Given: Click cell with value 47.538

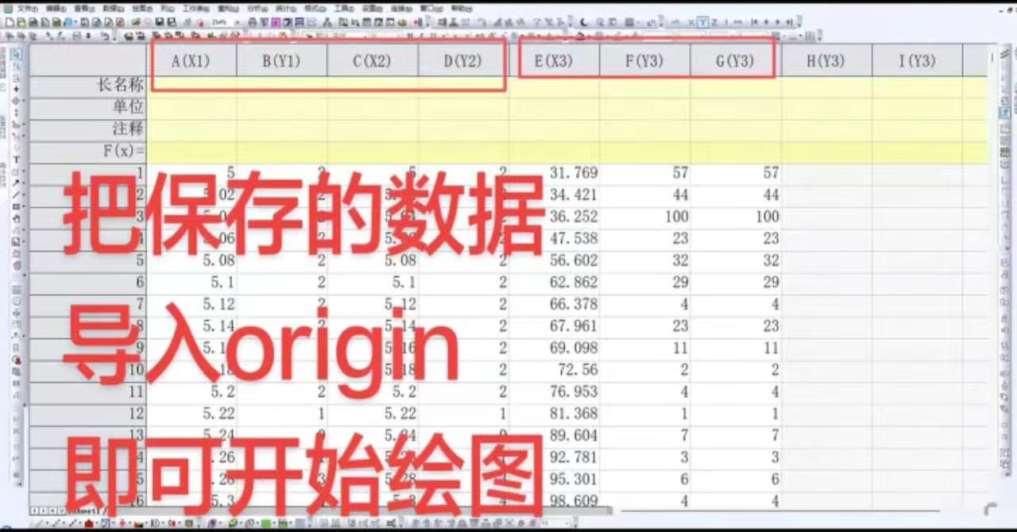Looking at the screenshot, I should click(x=554, y=238).
